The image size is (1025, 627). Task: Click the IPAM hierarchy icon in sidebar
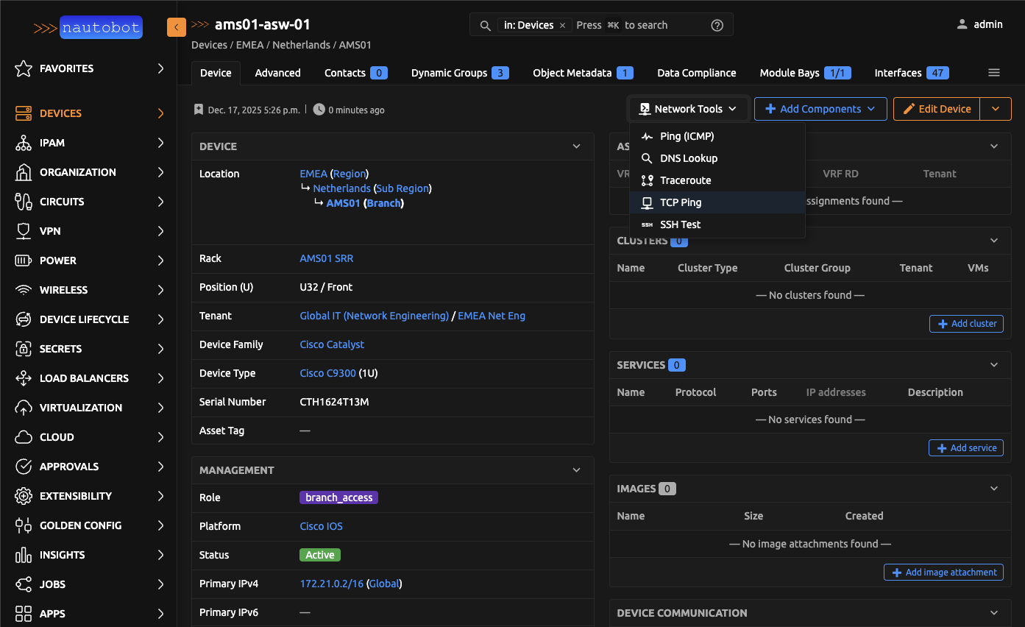[x=24, y=143]
